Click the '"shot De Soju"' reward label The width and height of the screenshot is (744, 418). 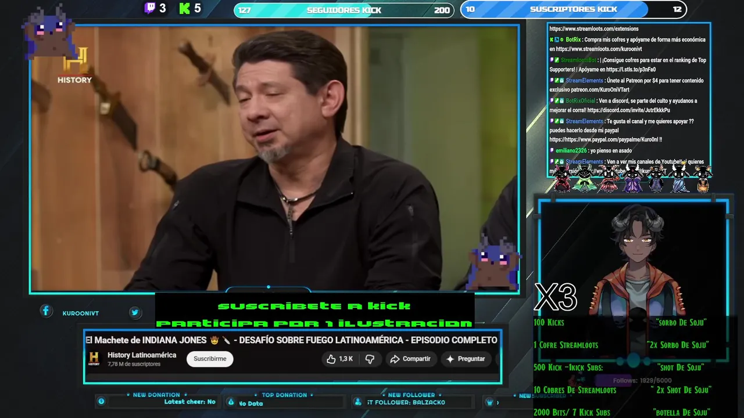pos(681,367)
